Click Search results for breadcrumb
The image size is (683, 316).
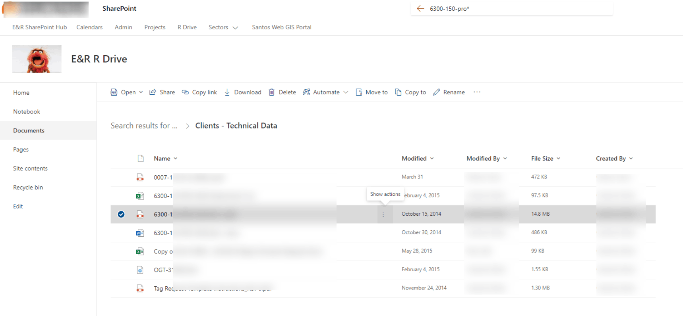(144, 126)
